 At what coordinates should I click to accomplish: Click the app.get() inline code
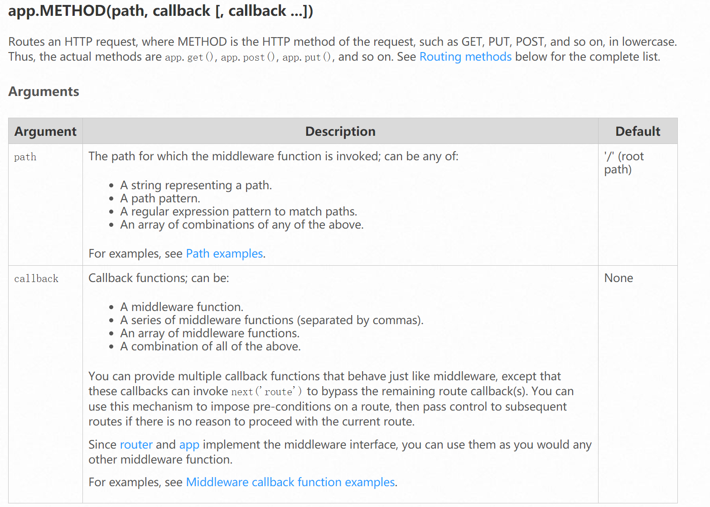click(x=189, y=57)
